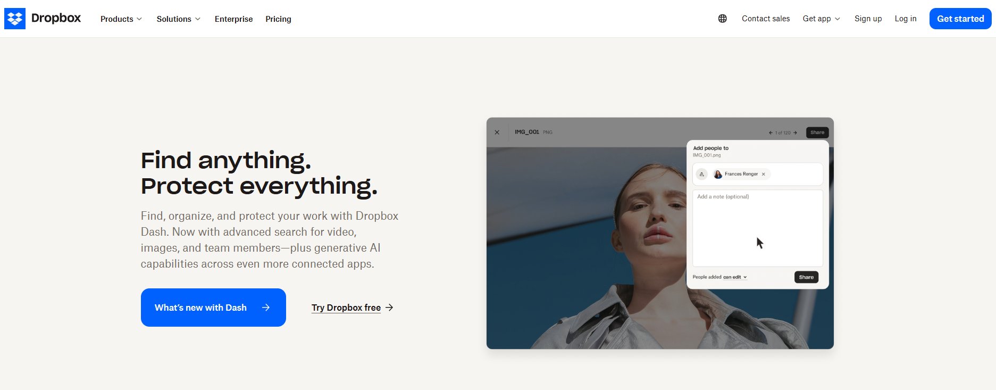Click the '1 of 120' counter text
The width and height of the screenshot is (996, 390).
point(783,132)
